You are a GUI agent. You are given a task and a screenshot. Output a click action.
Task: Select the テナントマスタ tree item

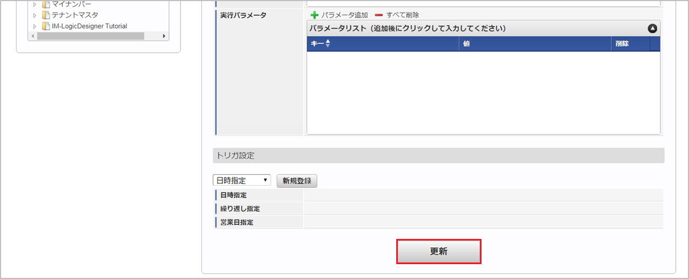click(x=75, y=15)
